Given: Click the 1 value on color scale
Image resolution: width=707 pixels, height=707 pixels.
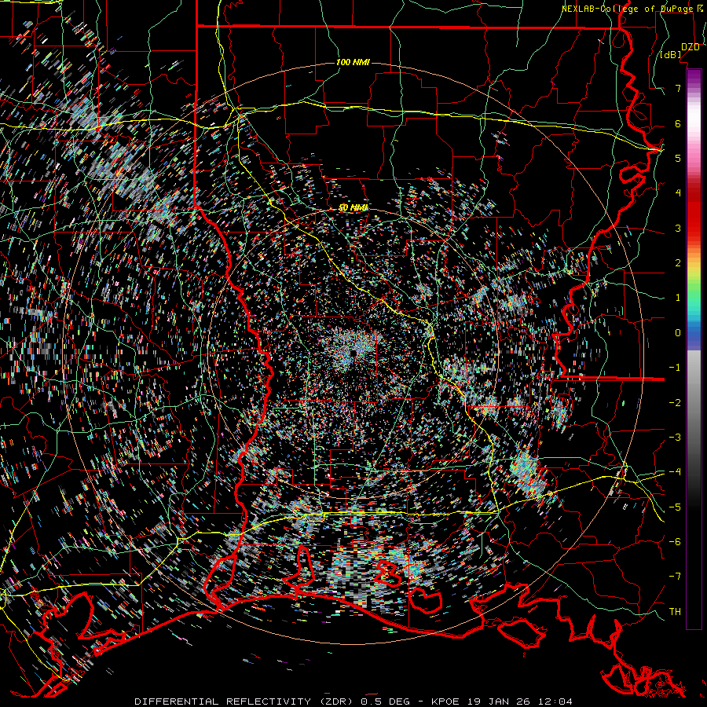Looking at the screenshot, I should (678, 298).
